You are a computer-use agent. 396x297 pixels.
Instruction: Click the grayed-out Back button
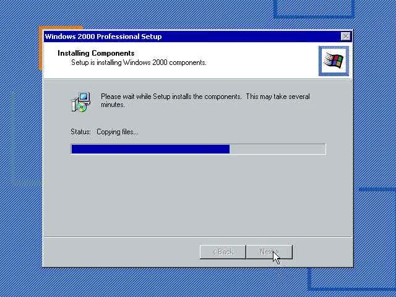pos(223,252)
